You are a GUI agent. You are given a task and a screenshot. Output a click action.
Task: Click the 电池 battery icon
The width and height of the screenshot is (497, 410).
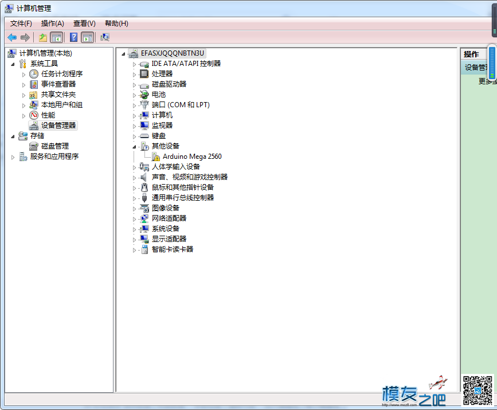[x=144, y=95]
